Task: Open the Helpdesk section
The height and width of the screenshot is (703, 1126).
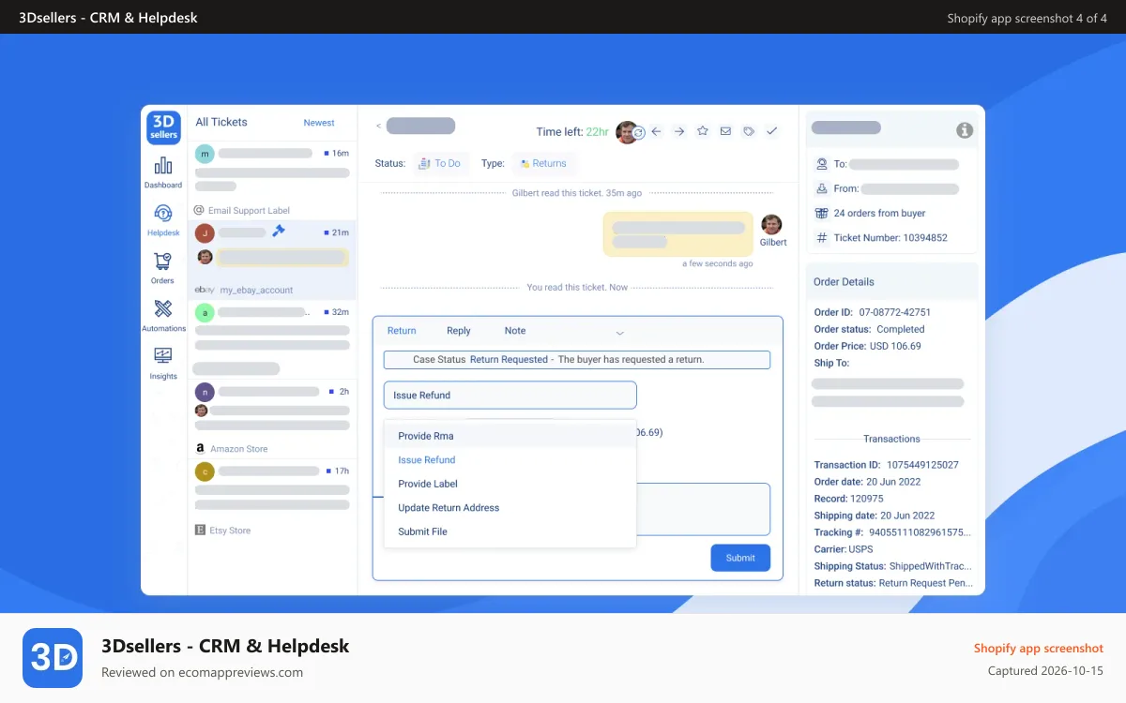Action: 163,220
